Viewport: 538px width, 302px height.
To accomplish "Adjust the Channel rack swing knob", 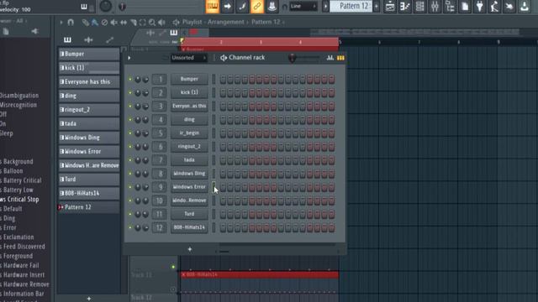I will coord(292,58).
